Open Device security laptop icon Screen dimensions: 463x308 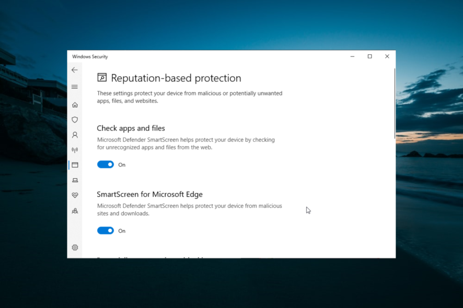click(x=75, y=180)
